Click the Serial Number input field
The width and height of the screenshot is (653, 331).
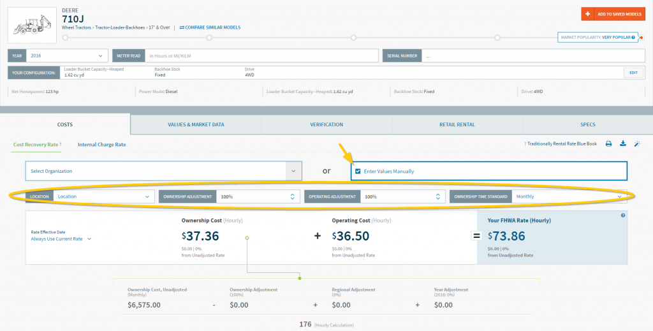534,55
